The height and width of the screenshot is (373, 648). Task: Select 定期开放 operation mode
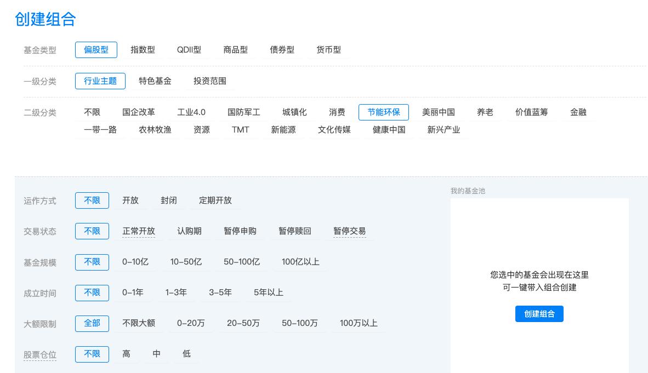click(215, 200)
